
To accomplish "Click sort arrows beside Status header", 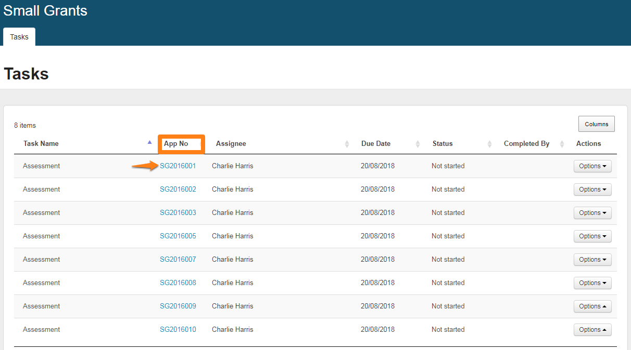I will click(489, 144).
